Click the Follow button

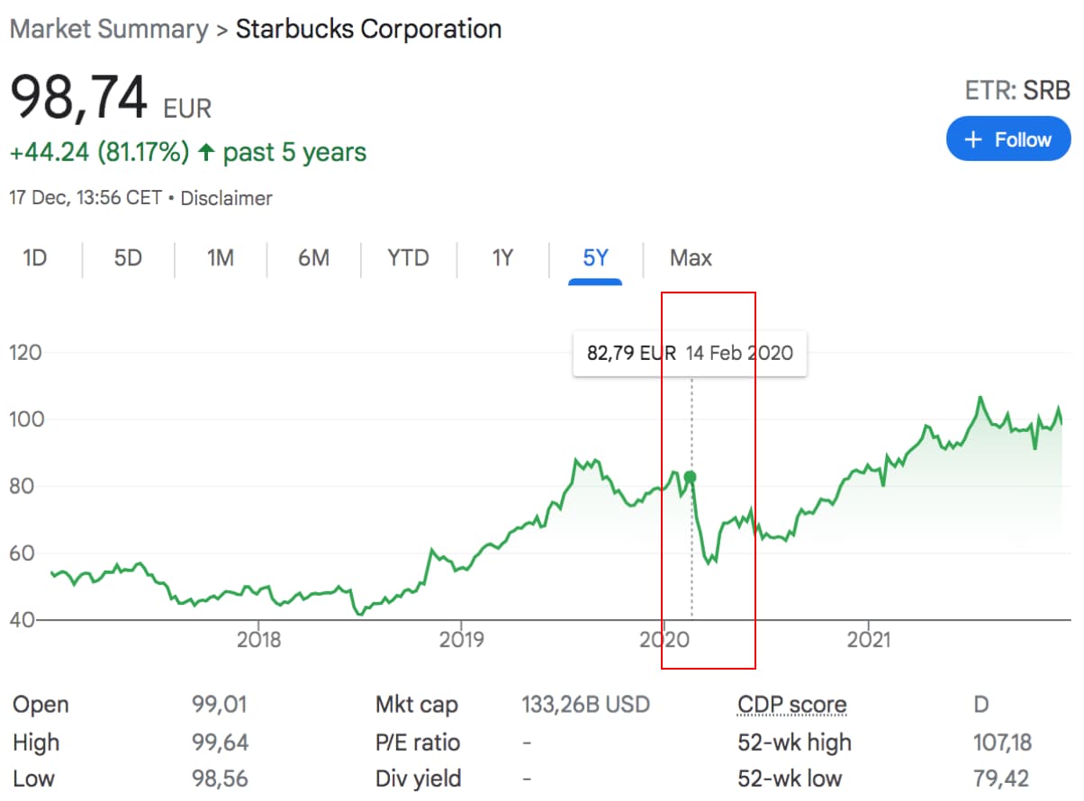tap(1008, 139)
